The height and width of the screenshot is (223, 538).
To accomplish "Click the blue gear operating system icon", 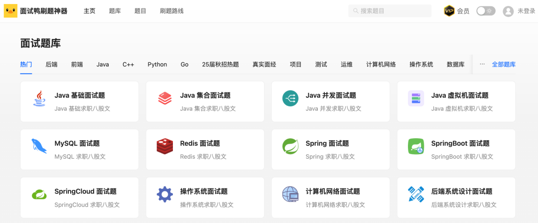I will click(x=165, y=195).
